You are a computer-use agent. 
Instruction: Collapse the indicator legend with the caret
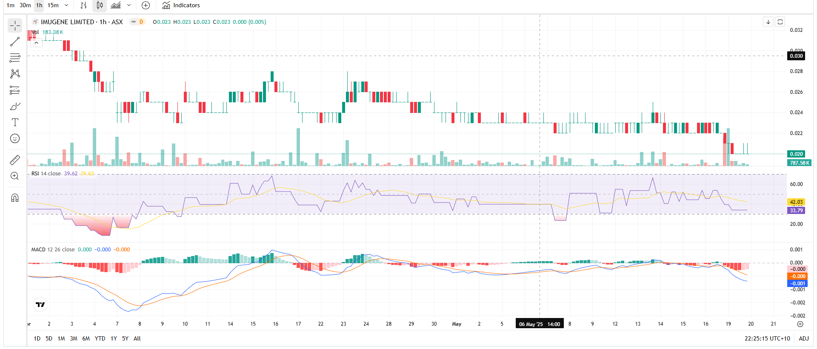(37, 42)
